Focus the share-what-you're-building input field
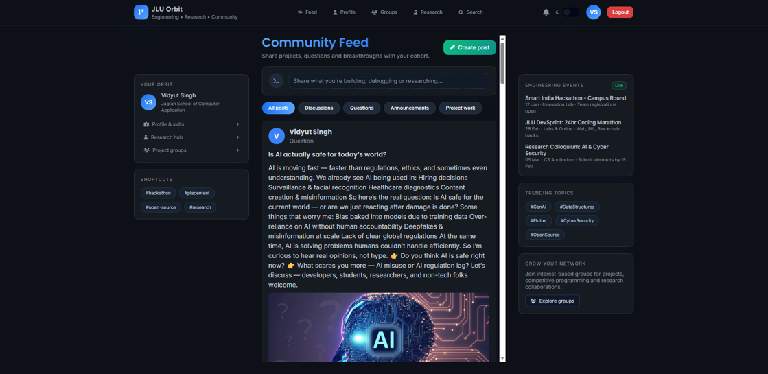This screenshot has height=374, width=768. 388,81
